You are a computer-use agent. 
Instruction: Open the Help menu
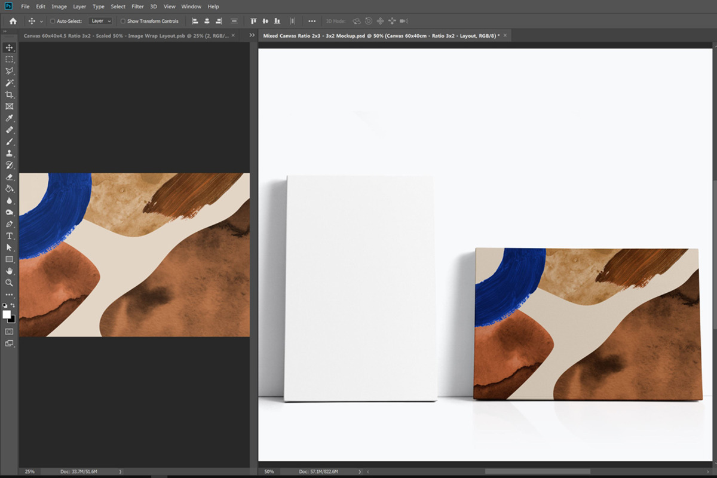coord(213,7)
